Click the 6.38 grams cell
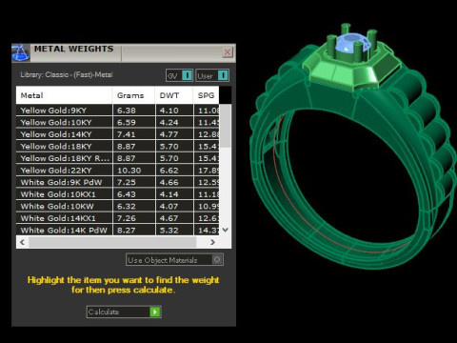 click(134, 111)
